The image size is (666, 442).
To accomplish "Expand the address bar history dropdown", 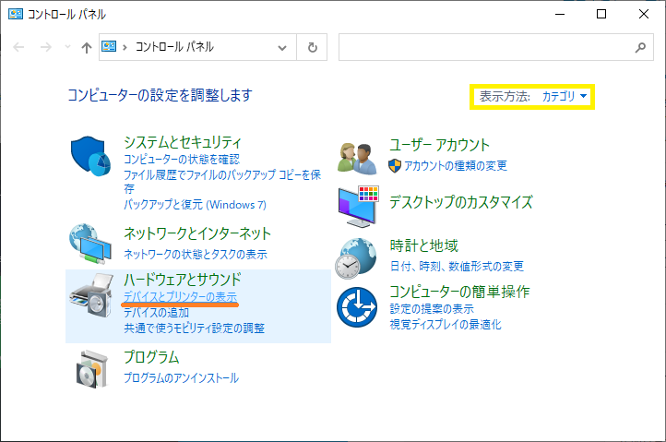I will pyautogui.click(x=282, y=48).
